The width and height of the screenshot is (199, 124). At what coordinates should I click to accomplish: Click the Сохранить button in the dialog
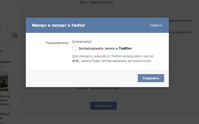(x=151, y=78)
